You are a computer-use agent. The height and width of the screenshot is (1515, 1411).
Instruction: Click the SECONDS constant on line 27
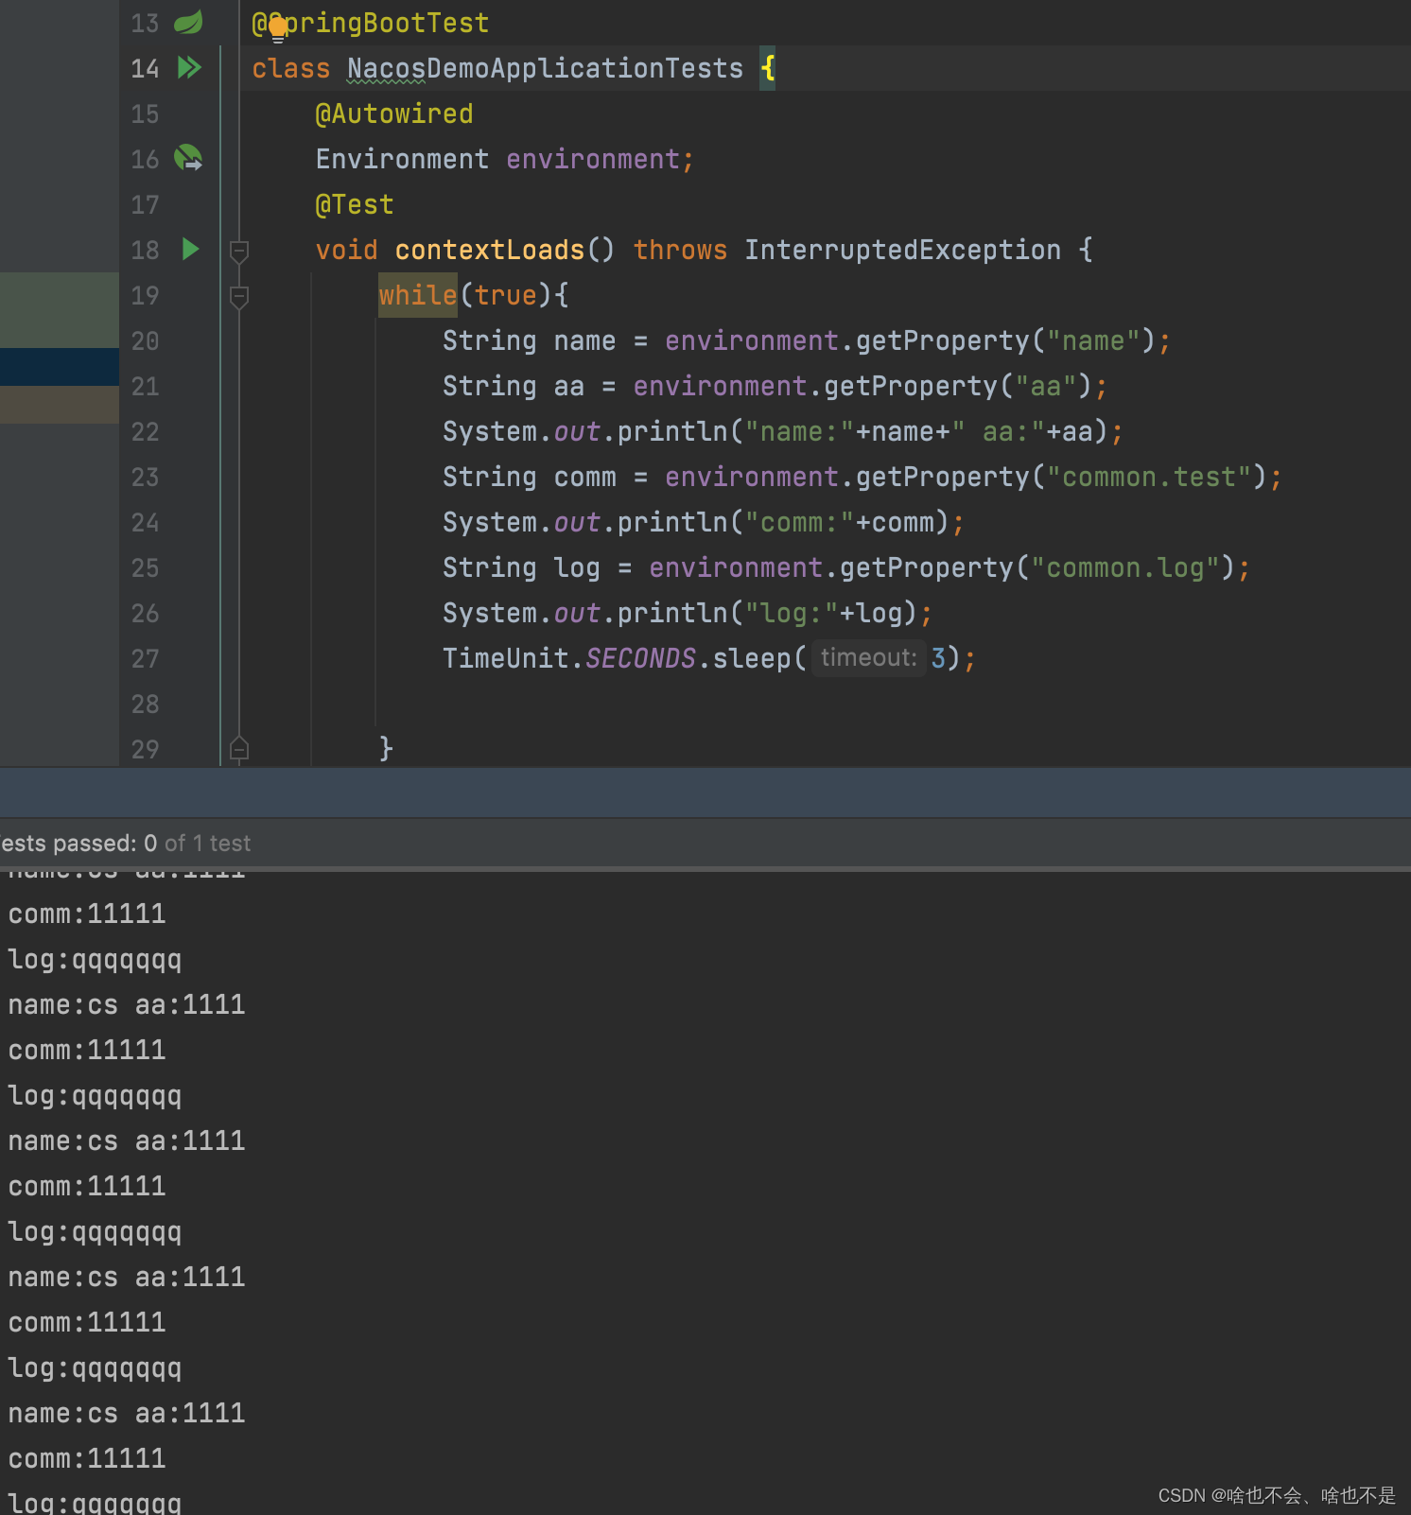640,658
